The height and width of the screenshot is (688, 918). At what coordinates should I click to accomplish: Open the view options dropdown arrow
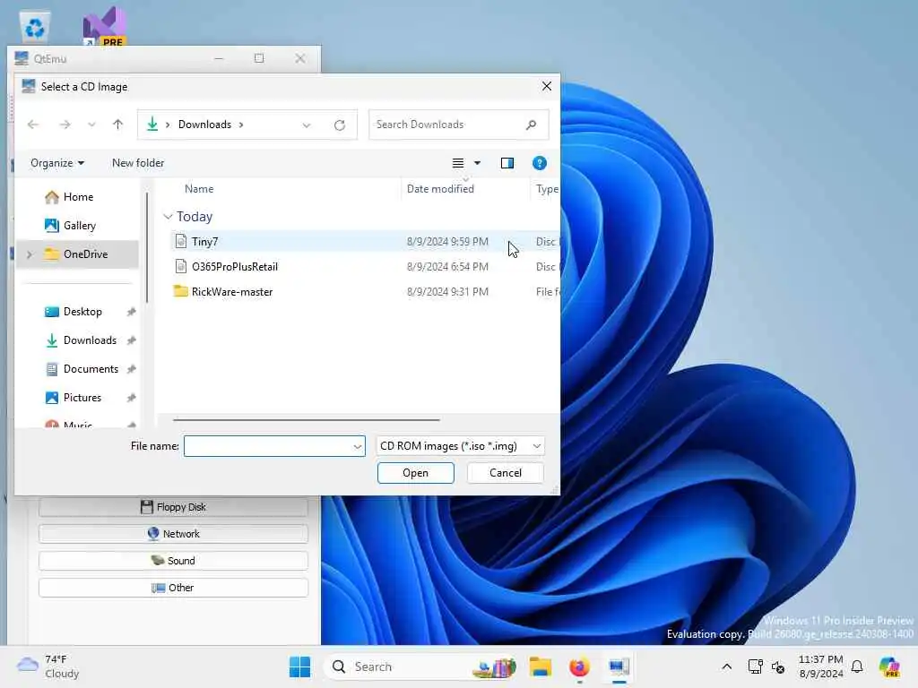click(477, 163)
